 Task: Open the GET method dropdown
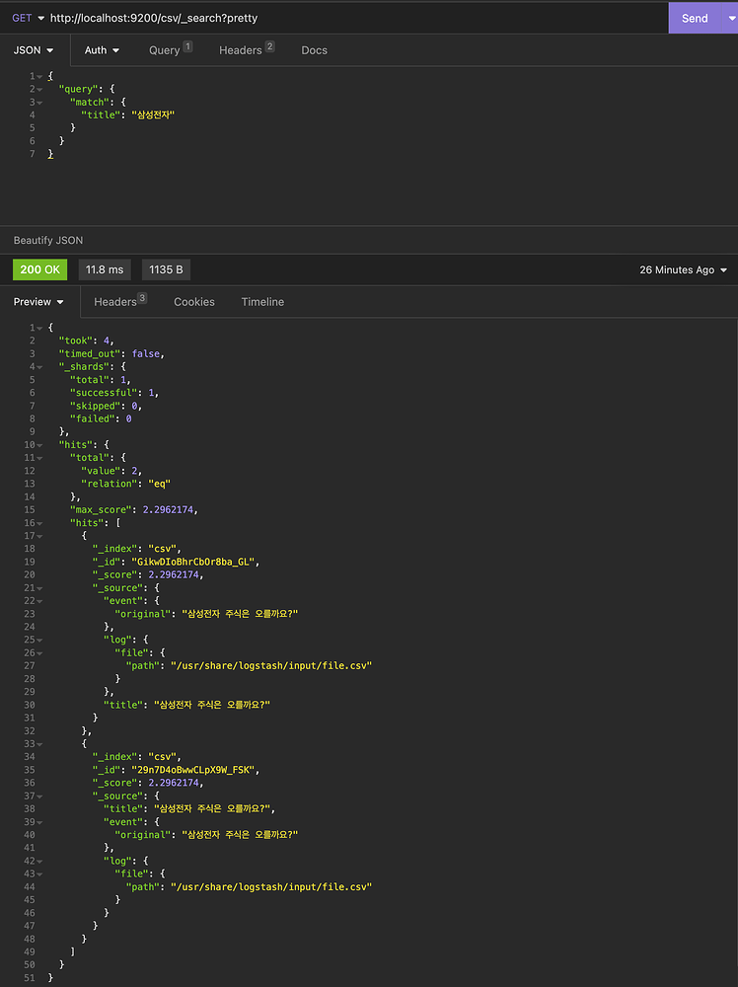point(28,18)
